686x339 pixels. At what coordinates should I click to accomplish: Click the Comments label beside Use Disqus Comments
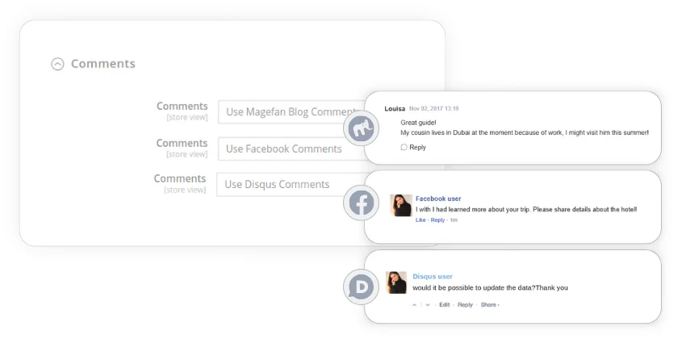[180, 178]
